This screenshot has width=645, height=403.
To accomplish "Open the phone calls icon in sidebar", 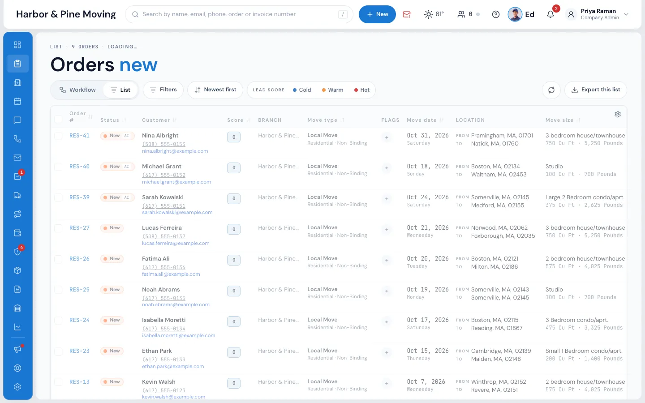I will (x=17, y=139).
